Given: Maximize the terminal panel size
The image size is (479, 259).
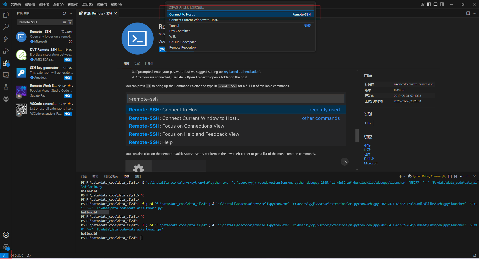Looking at the screenshot, I should coord(468,176).
